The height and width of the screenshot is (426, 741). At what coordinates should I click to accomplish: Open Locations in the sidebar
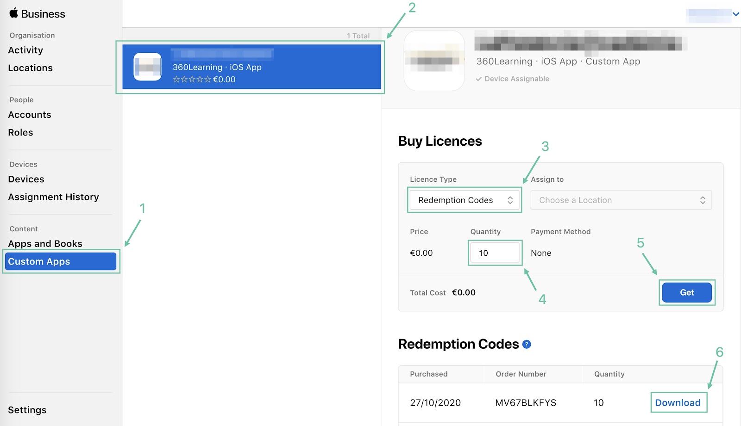pyautogui.click(x=30, y=68)
